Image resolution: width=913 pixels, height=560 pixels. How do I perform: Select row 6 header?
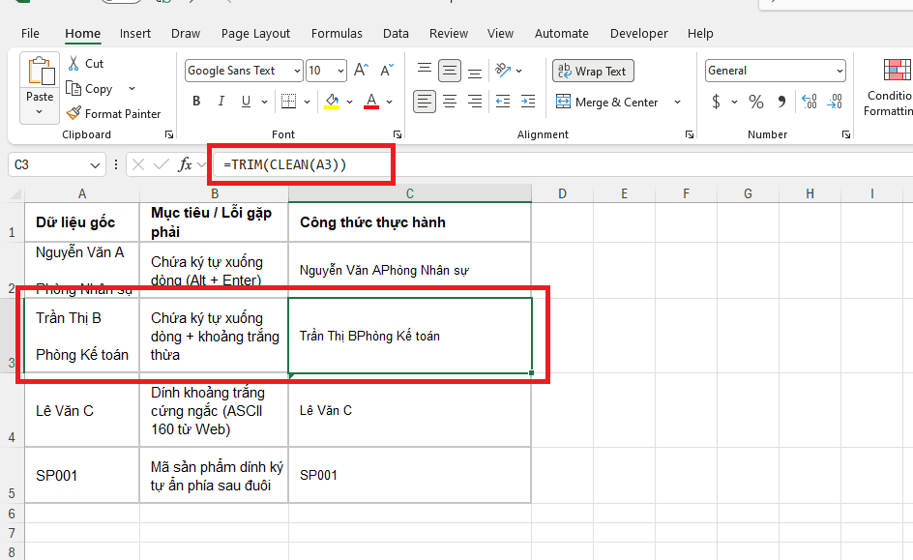pos(12,514)
